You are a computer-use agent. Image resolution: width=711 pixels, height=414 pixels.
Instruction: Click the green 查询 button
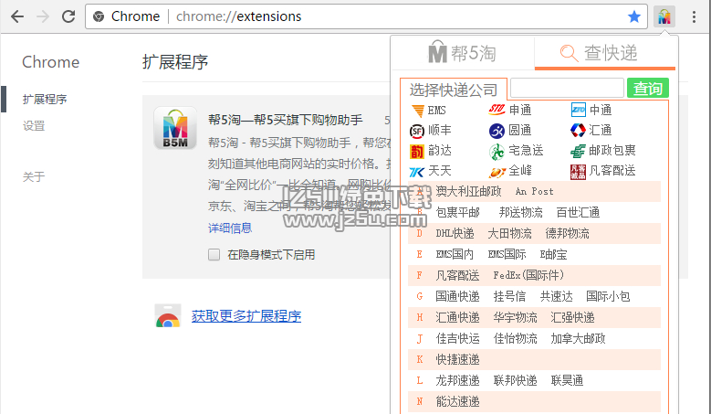coord(647,88)
